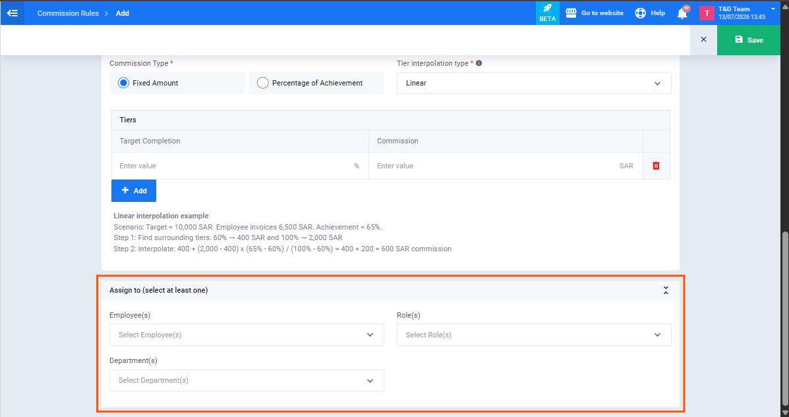Open Select Role(s) dropdown
This screenshot has width=789, height=417.
[534, 335]
